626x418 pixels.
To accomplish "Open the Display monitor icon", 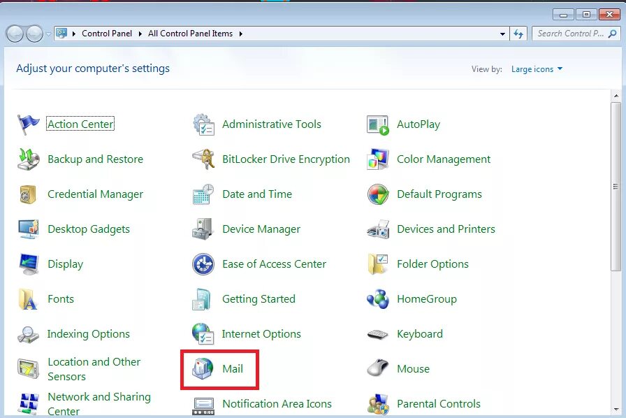I will point(29,264).
